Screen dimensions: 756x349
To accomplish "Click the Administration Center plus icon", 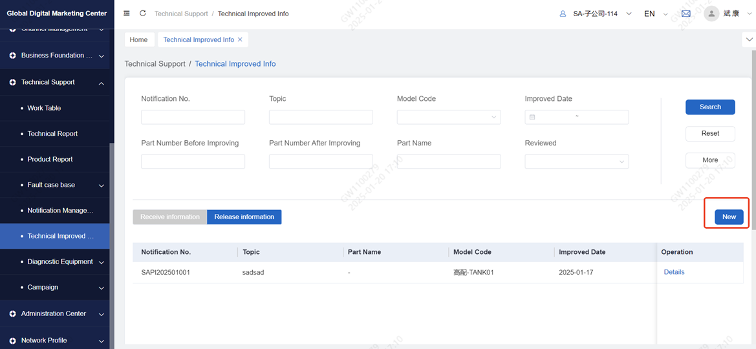I will point(12,314).
